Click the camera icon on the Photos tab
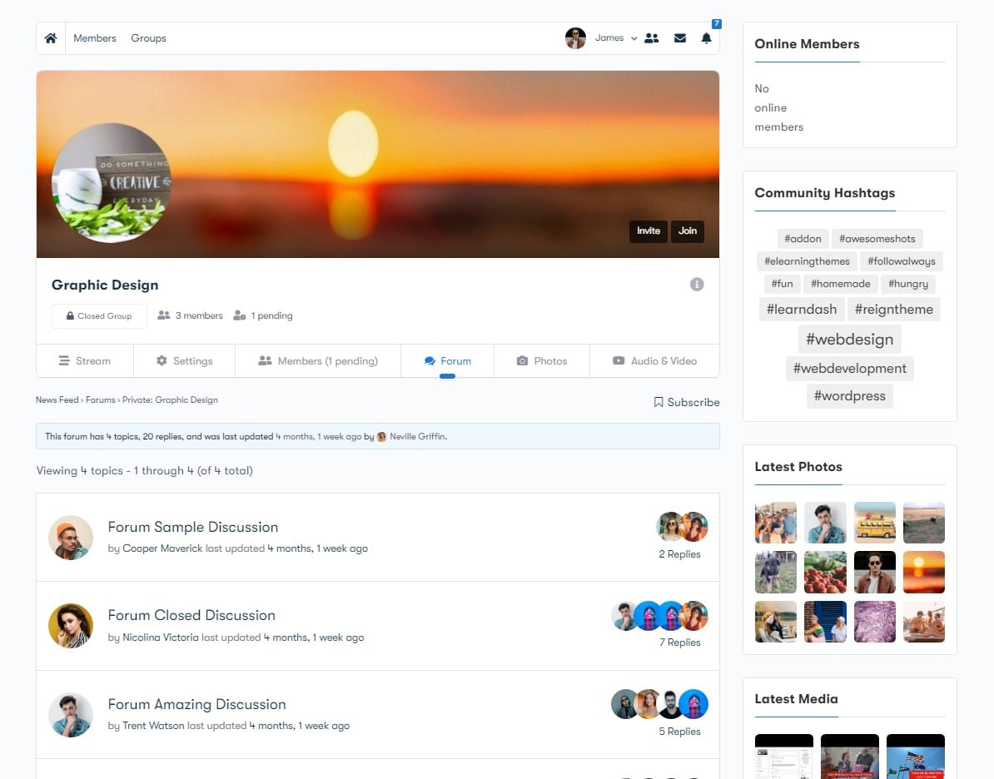 [523, 360]
